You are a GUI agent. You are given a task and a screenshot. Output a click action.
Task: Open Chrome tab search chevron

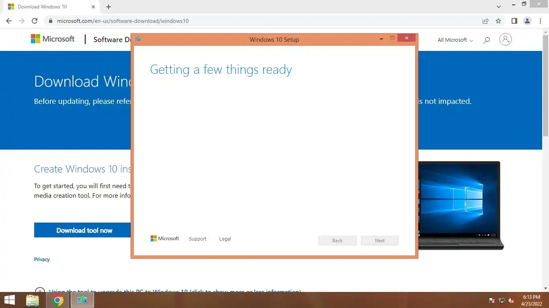(x=499, y=7)
